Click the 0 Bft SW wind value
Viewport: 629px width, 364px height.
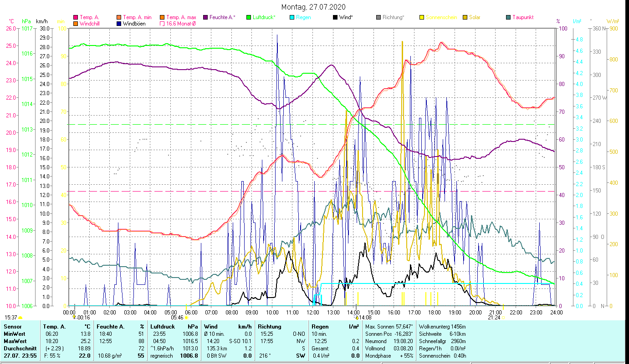click(x=217, y=356)
